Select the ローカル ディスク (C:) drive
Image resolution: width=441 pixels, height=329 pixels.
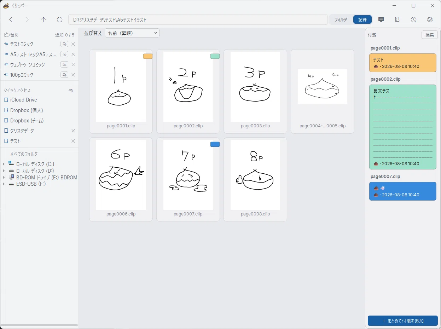(35, 164)
